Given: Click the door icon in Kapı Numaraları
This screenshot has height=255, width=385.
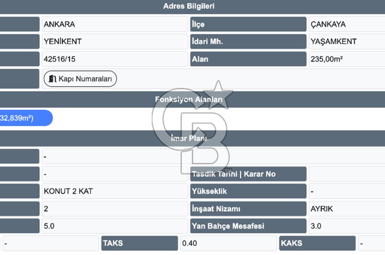Looking at the screenshot, I should (52, 79).
